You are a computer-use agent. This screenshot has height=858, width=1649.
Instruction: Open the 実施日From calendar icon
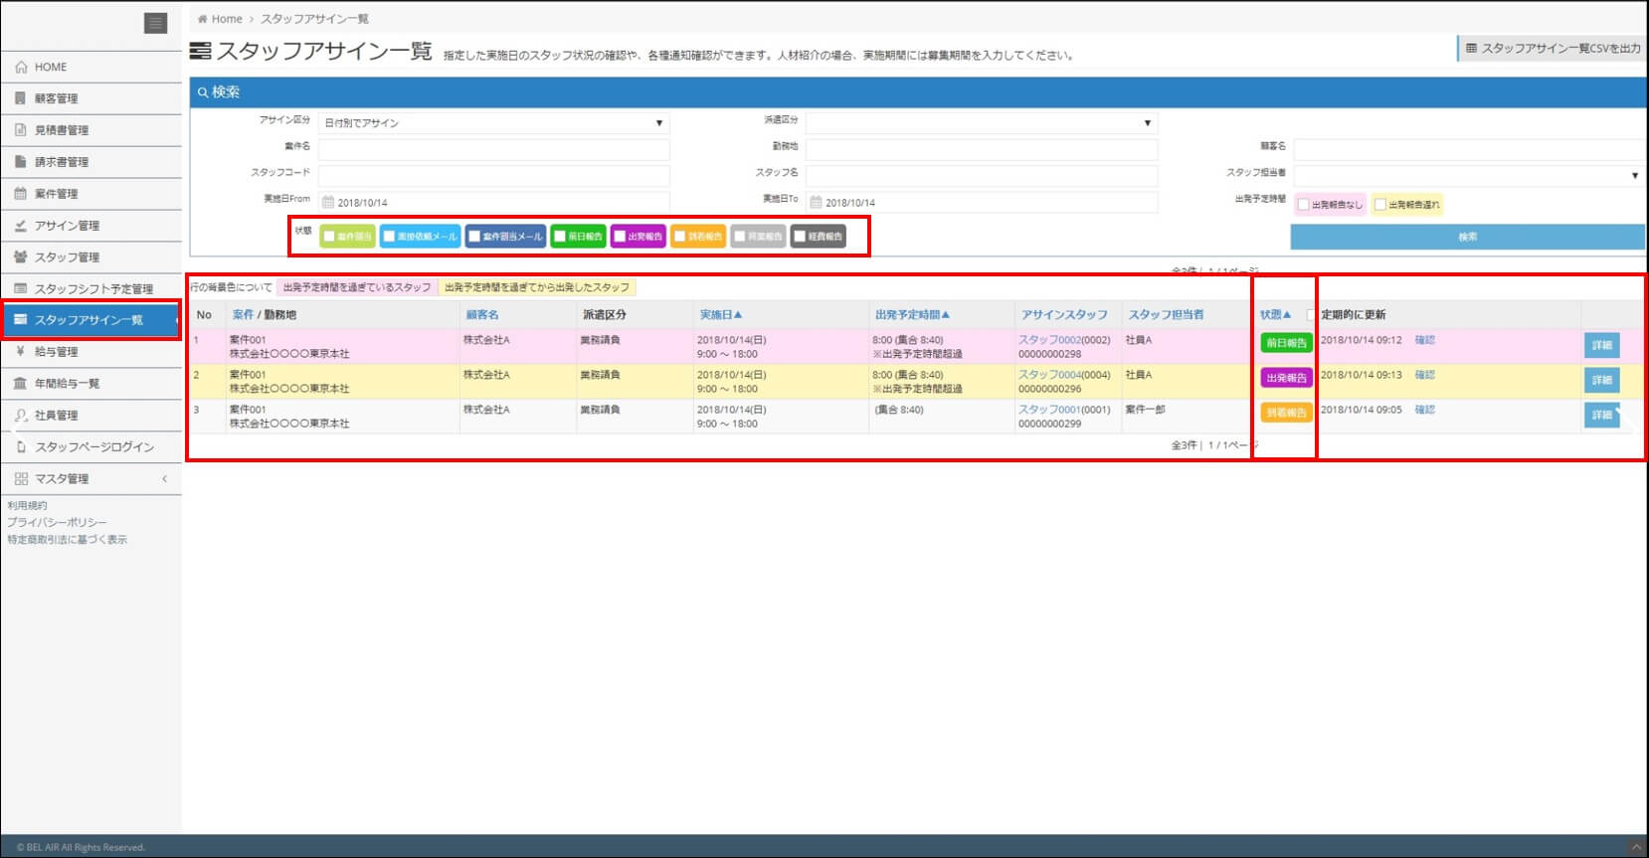click(327, 202)
